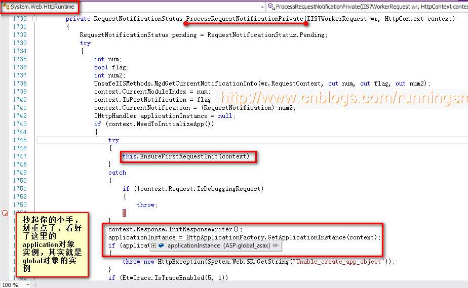468x288 pixels.
Task: Click the MgdGetCurrentNotificationInfo call on line 1738
Action: 262,84
